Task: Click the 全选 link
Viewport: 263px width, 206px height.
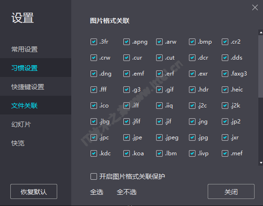Action: (97, 192)
